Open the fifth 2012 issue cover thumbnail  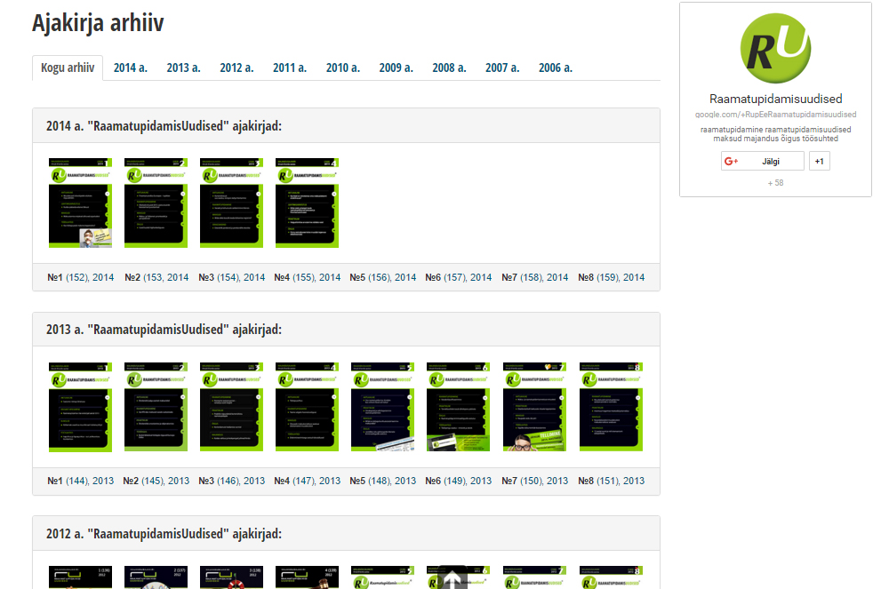(382, 577)
